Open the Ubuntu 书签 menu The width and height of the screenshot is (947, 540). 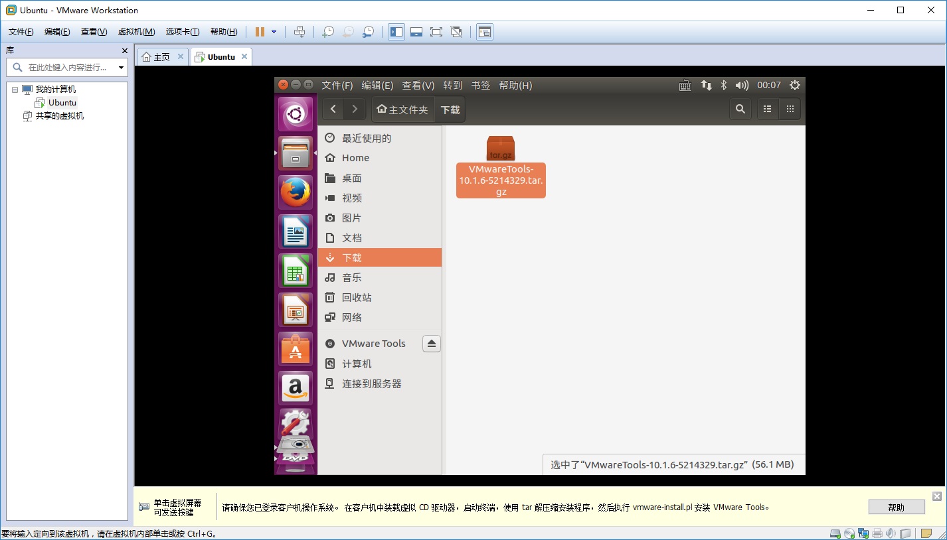tap(480, 85)
